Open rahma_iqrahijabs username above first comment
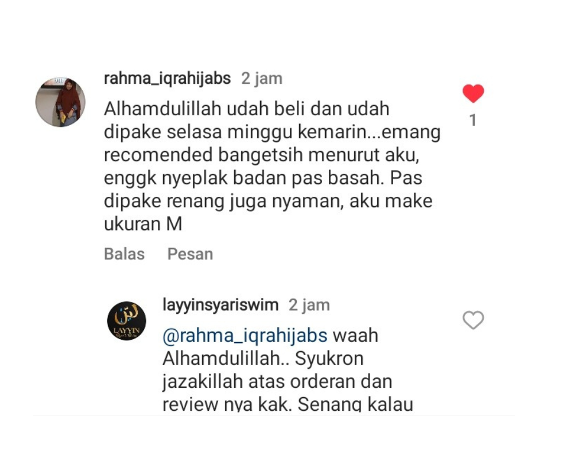 pos(167,79)
